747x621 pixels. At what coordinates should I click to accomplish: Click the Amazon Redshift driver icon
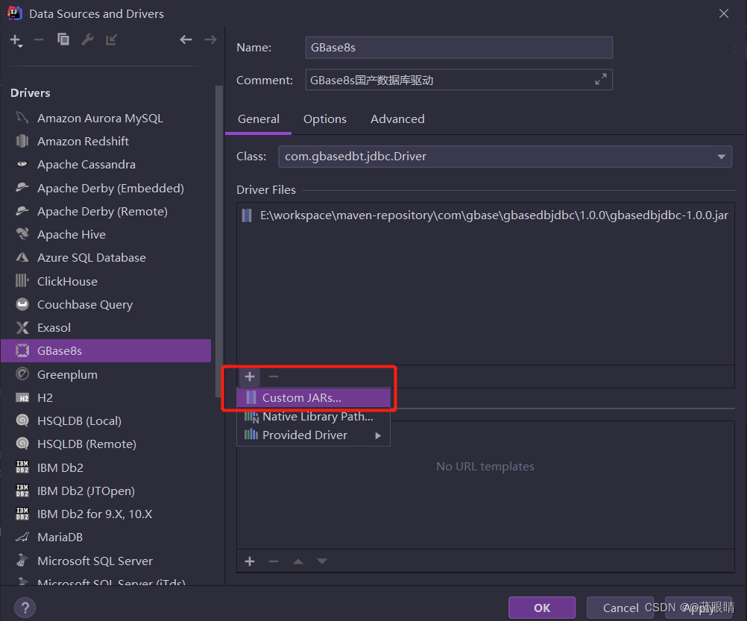tap(22, 141)
